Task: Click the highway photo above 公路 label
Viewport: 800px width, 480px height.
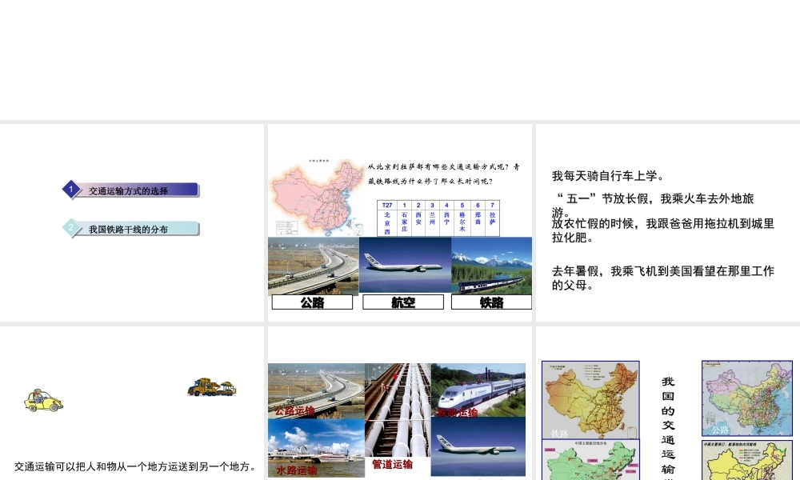Action: [x=314, y=266]
